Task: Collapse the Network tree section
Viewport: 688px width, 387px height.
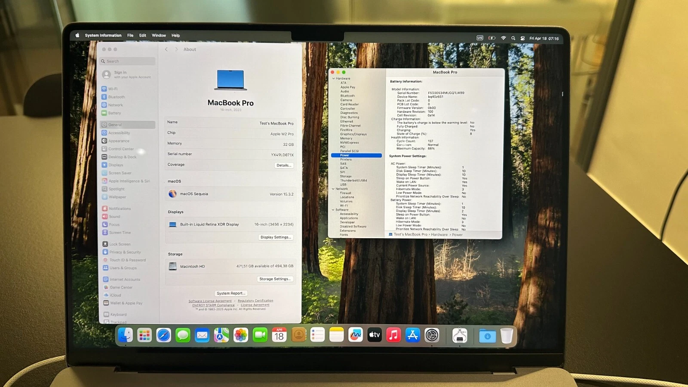Action: [x=333, y=189]
